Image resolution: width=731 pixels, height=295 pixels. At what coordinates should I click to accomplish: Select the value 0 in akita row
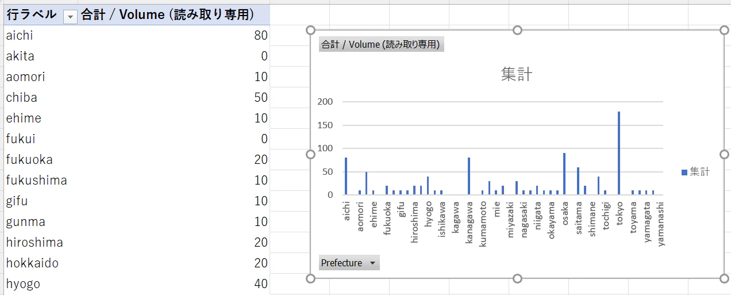pyautogui.click(x=264, y=56)
